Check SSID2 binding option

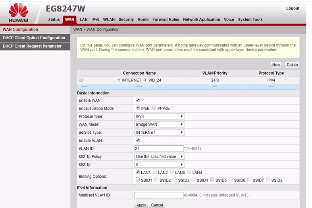156,179
